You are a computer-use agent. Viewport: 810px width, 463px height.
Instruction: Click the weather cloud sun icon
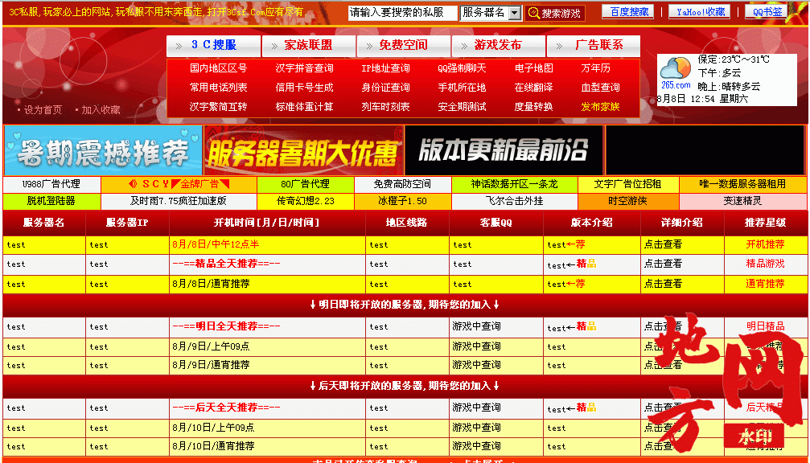[675, 68]
